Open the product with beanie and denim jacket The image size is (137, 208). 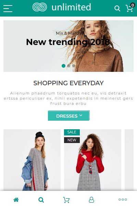pyautogui.click(x=32, y=160)
